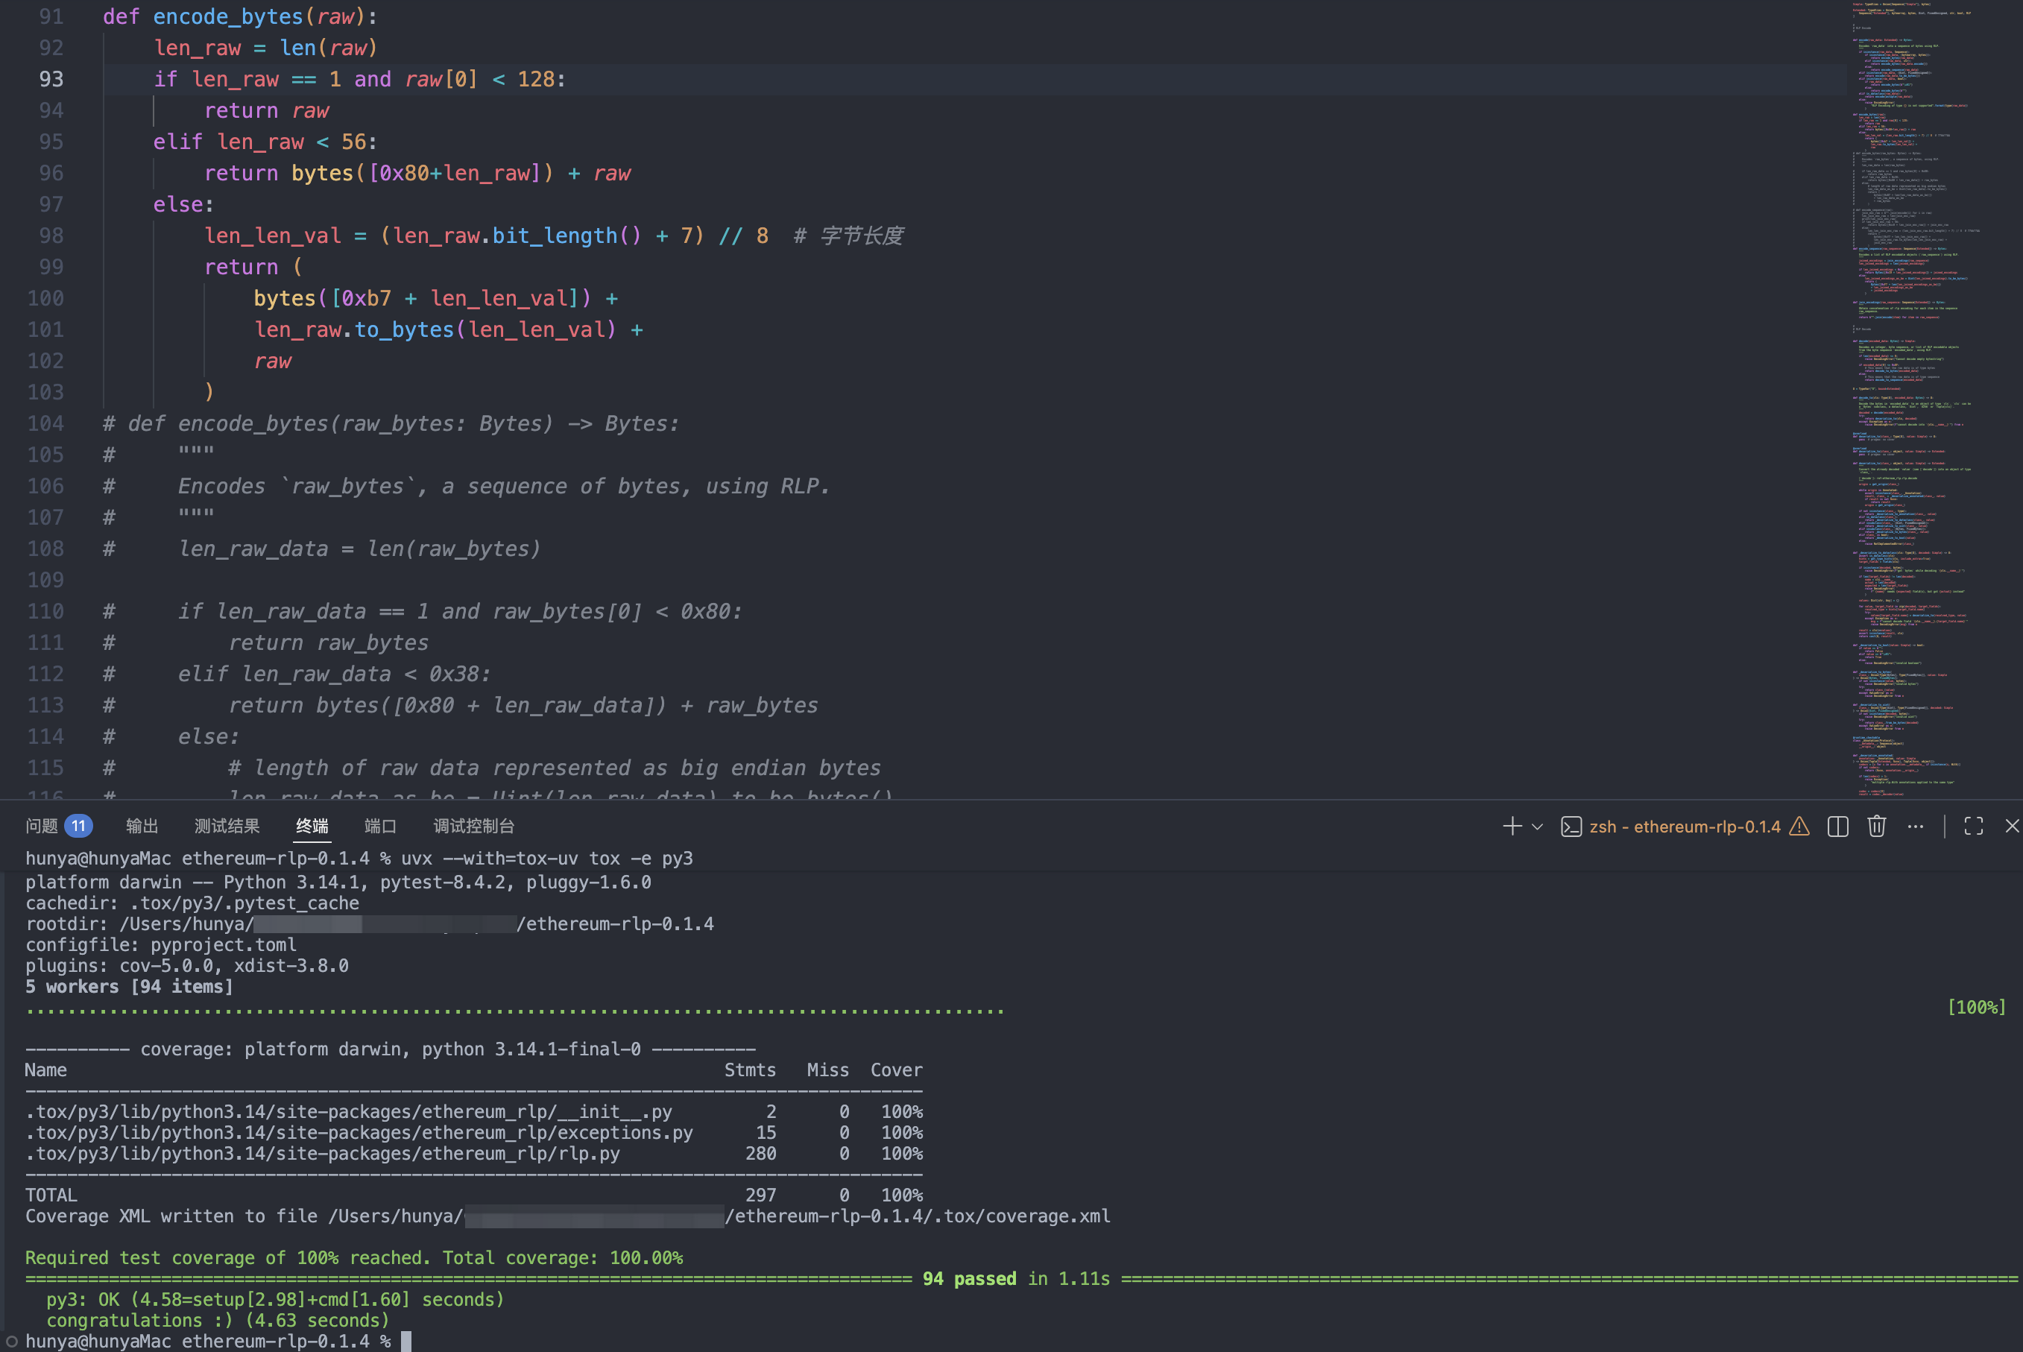Screen dimensions: 2023x1352
Task: Open the 测试结果 test results tab
Action: point(227,826)
